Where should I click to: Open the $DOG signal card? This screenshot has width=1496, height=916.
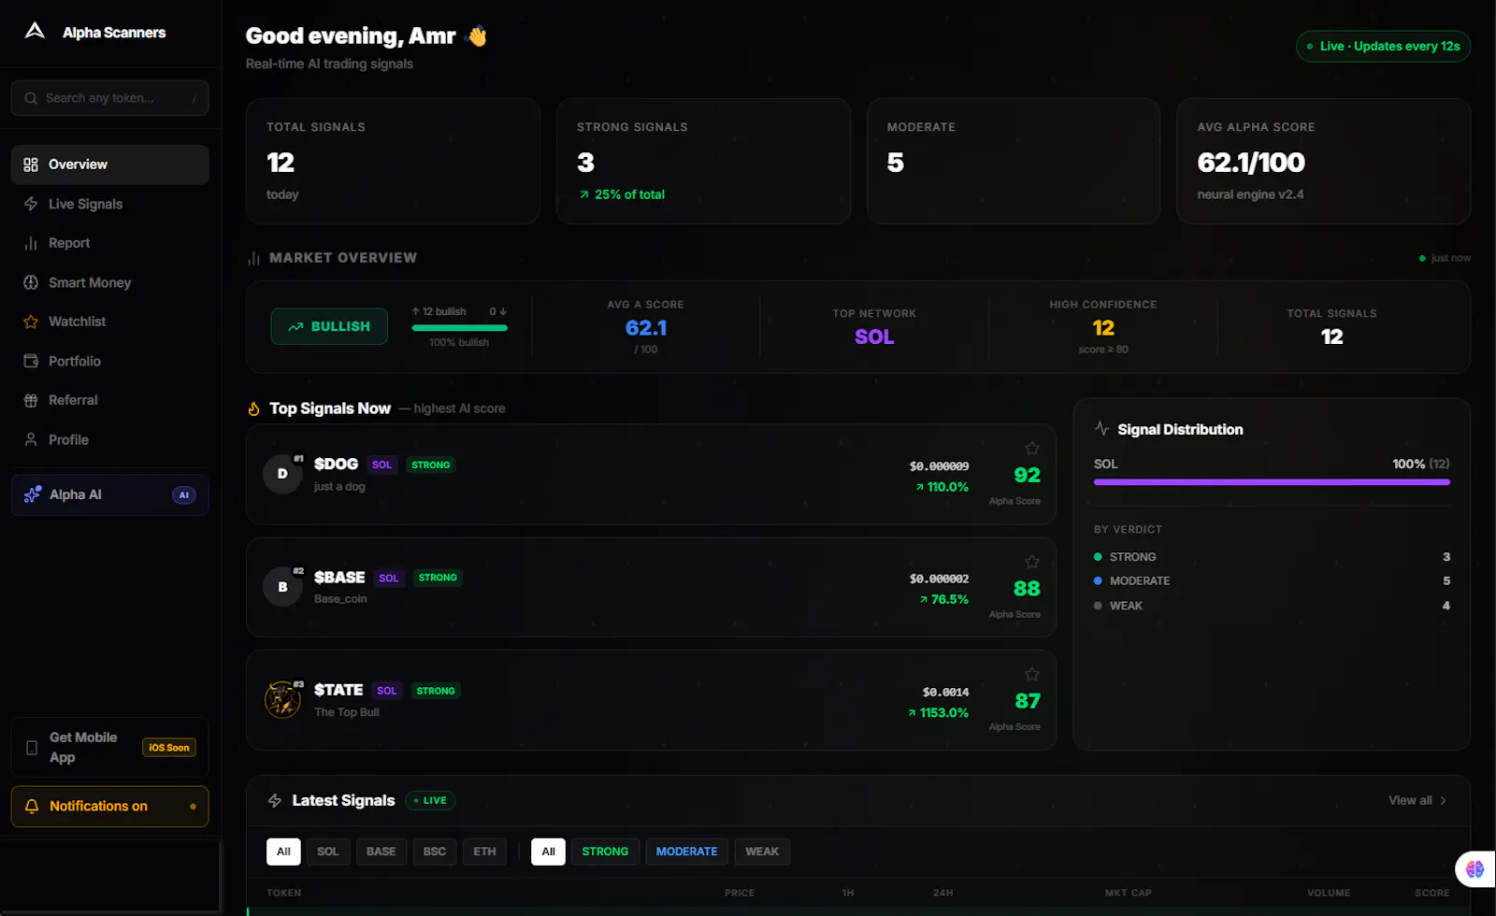click(x=651, y=474)
